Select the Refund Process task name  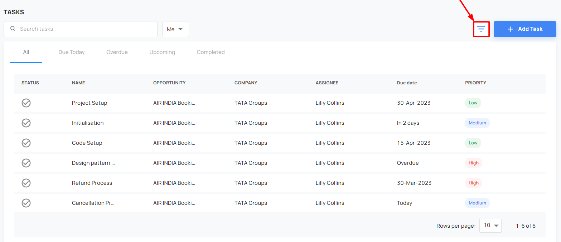coord(92,183)
